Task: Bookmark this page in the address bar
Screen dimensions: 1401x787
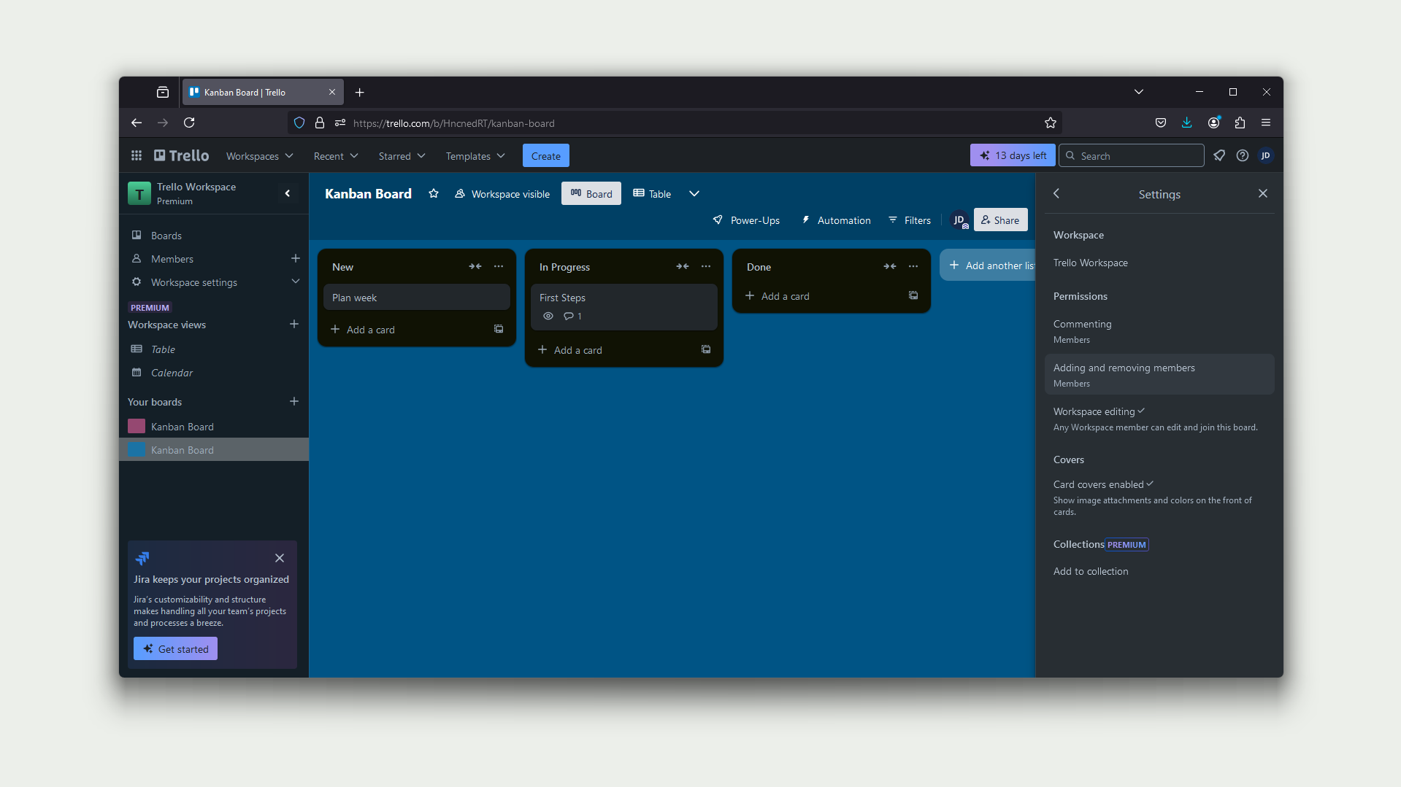Action: click(x=1051, y=123)
